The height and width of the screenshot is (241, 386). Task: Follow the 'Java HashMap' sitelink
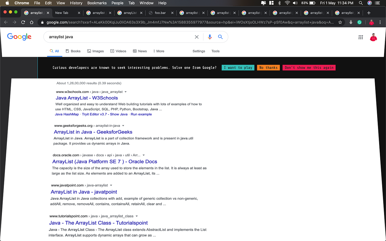(x=67, y=114)
